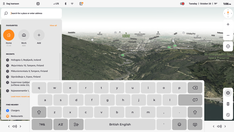Select the Home favourite
Image resolution: width=234 pixels, height=132 pixels.
click(9, 35)
